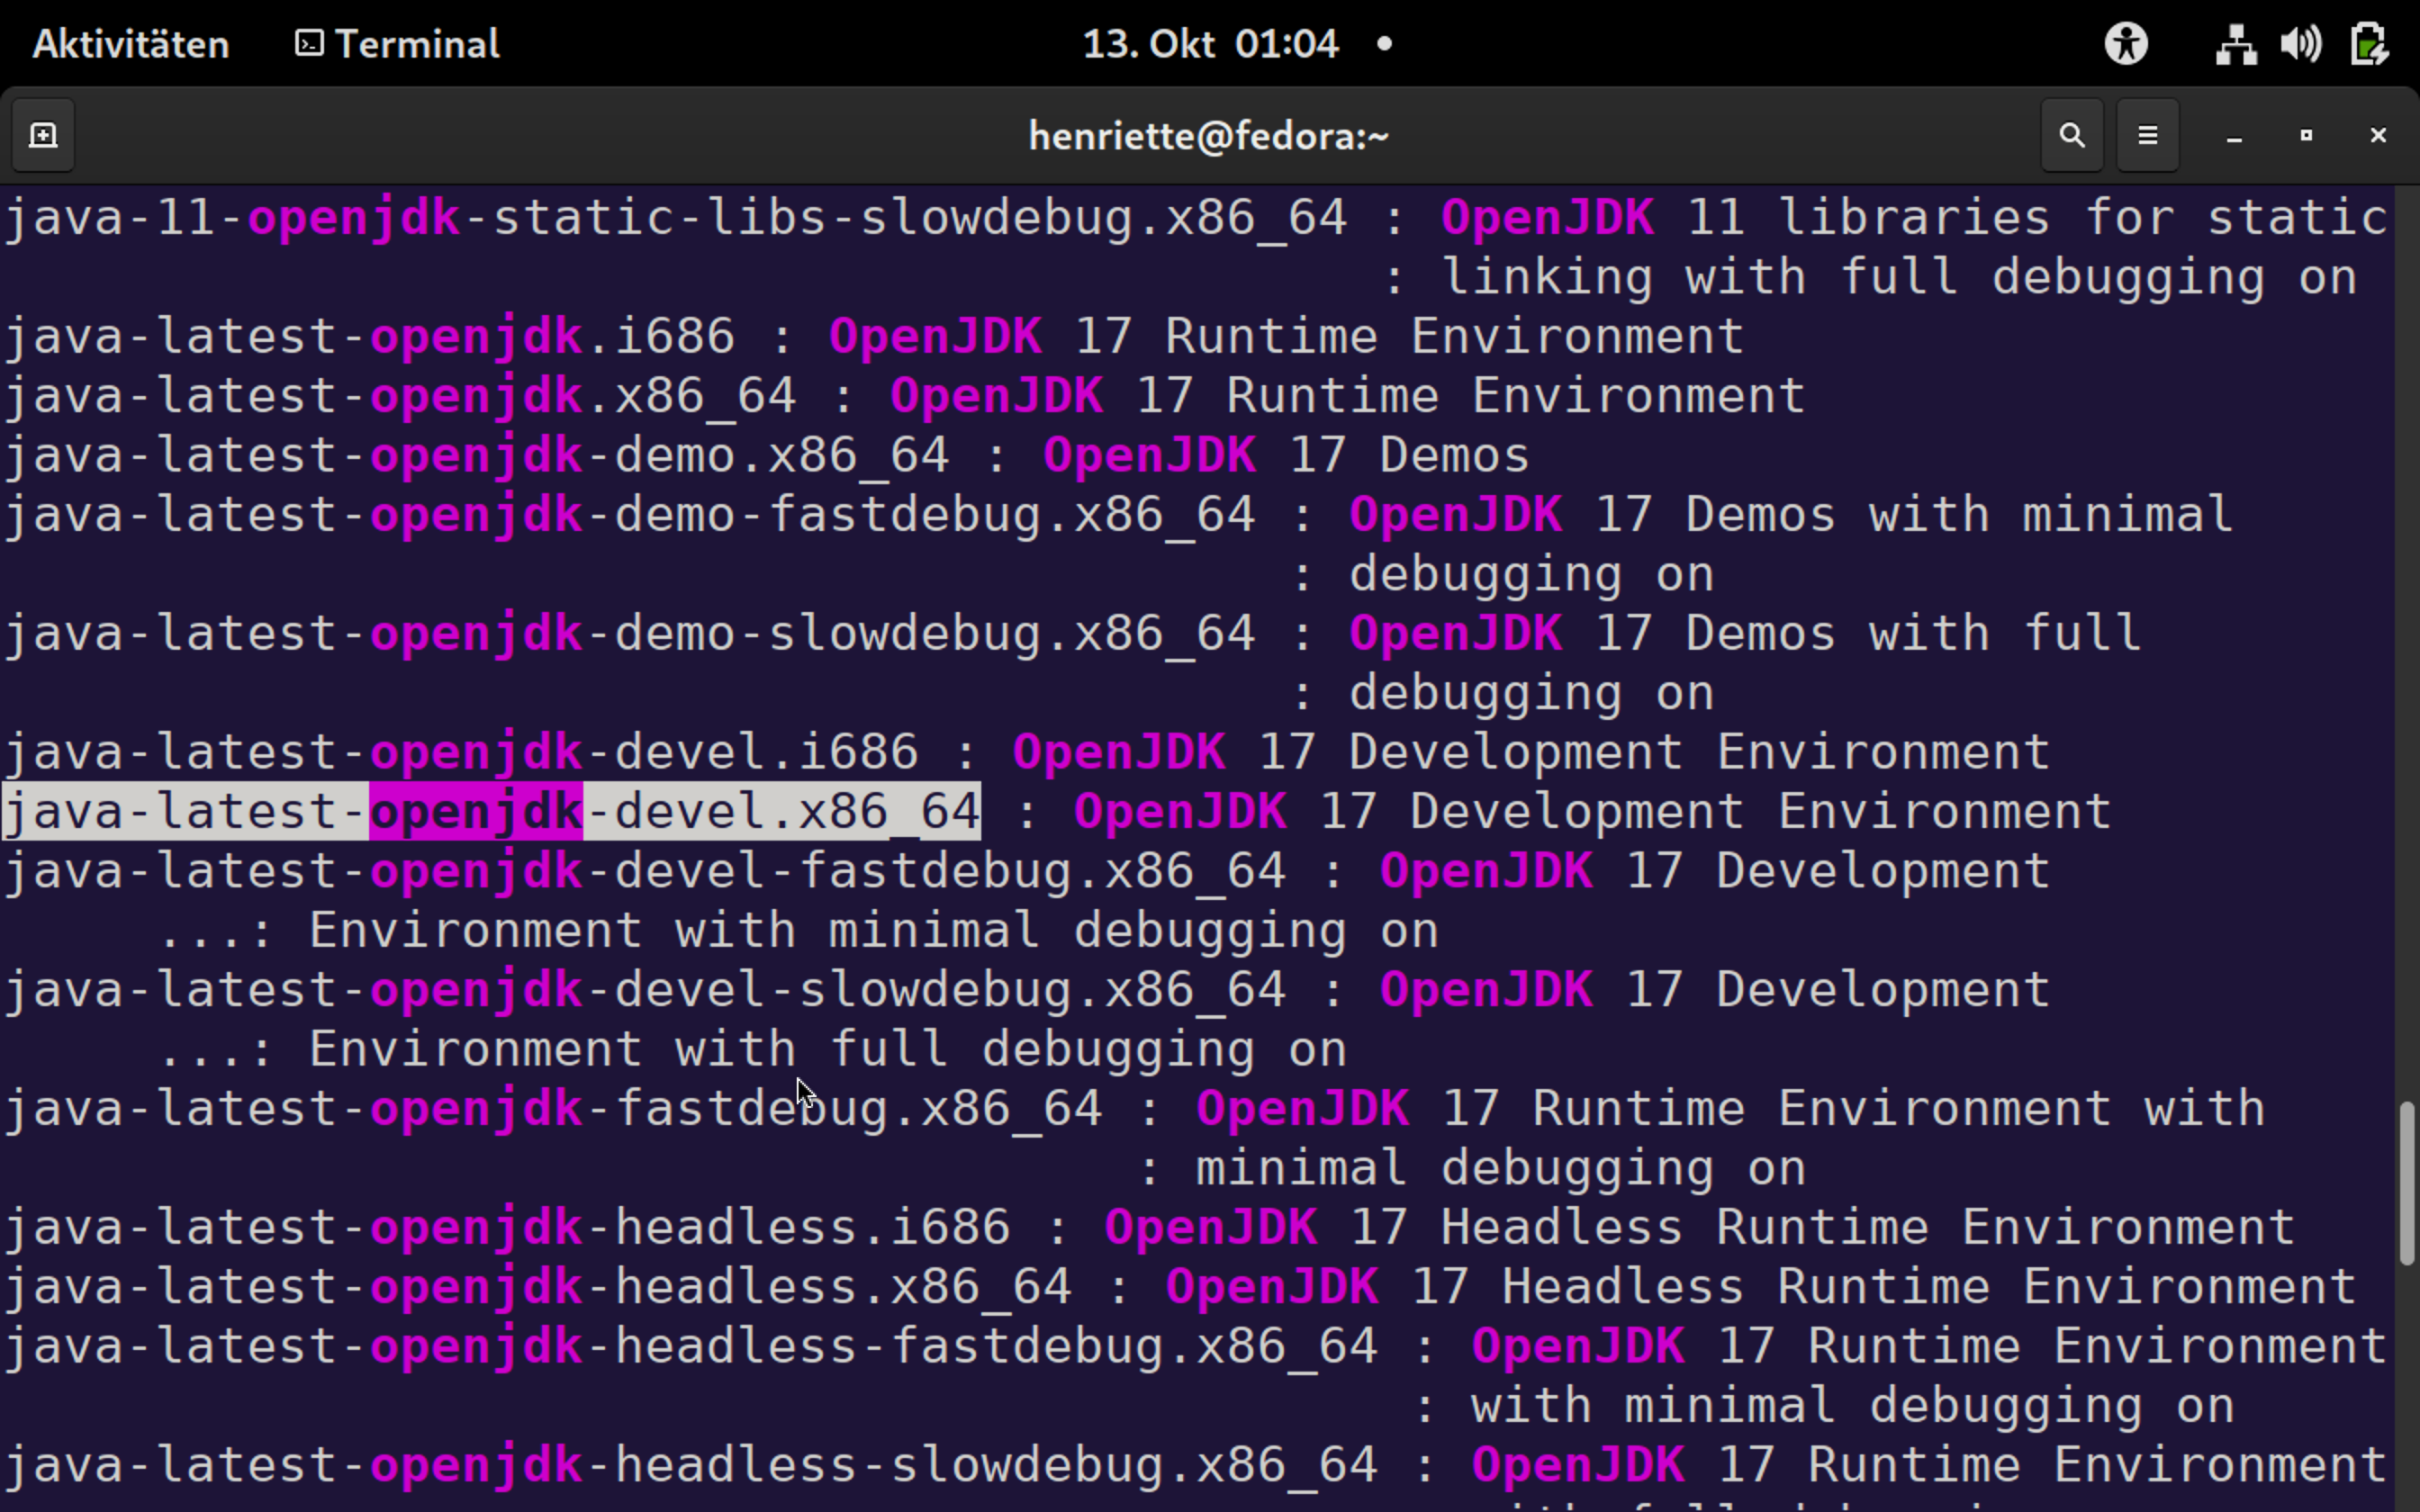
Task: Close the terminal window
Action: click(x=2378, y=135)
